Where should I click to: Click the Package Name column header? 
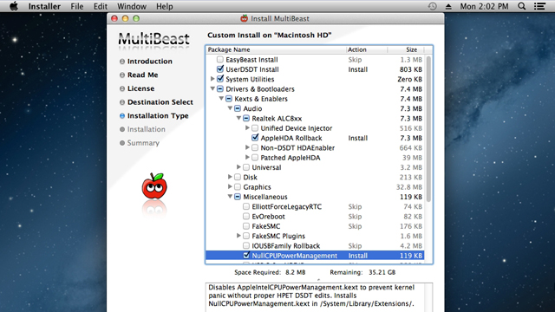pos(276,49)
